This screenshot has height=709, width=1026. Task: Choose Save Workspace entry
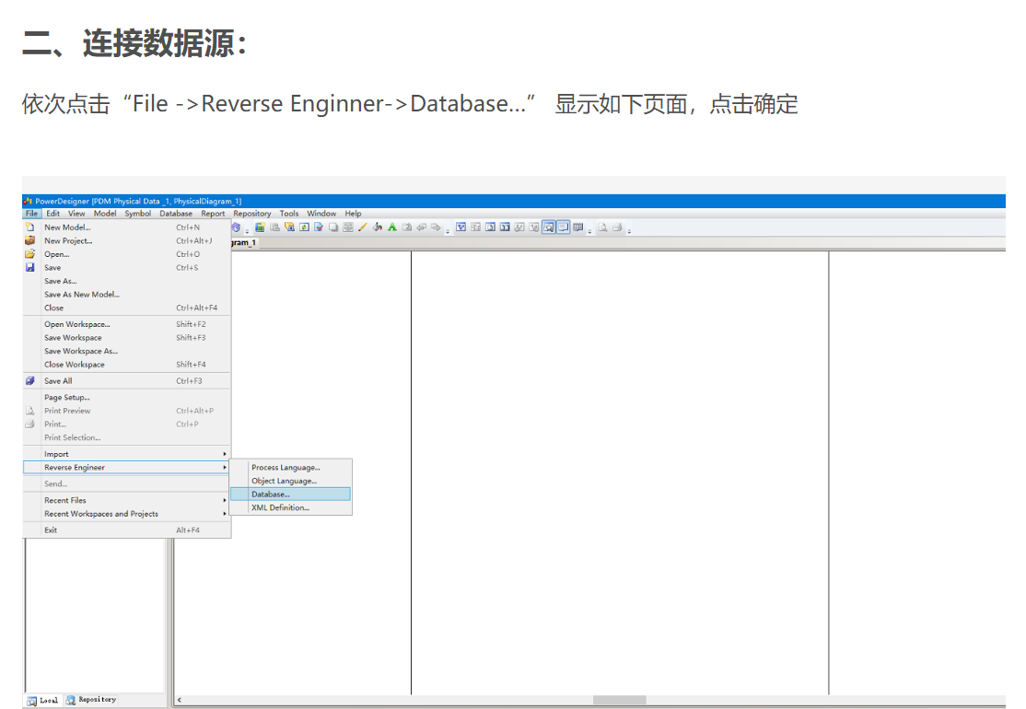coord(125,338)
